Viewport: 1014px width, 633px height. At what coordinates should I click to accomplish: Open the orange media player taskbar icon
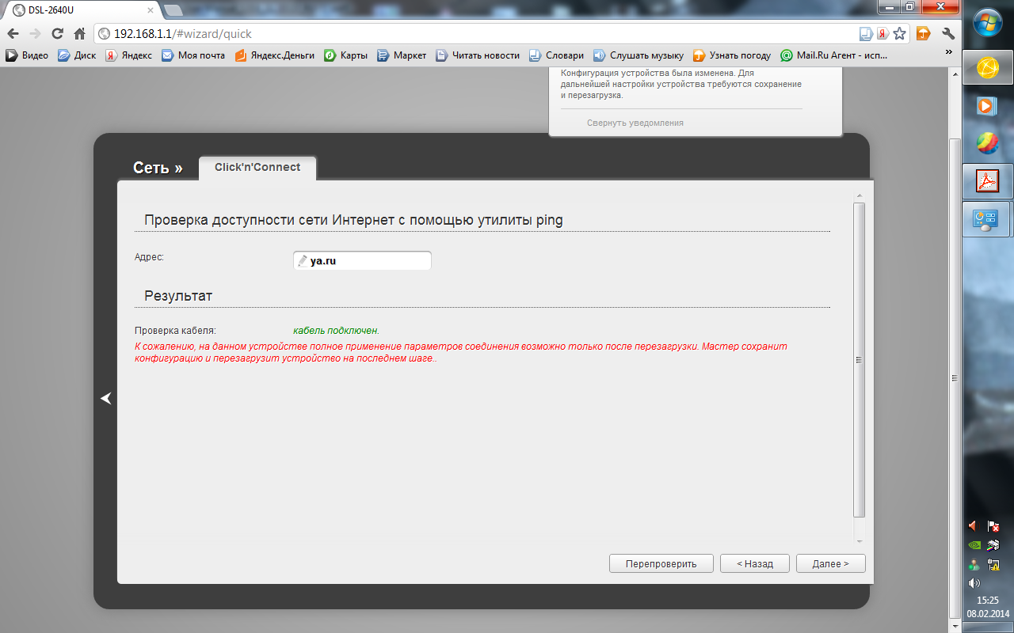986,104
